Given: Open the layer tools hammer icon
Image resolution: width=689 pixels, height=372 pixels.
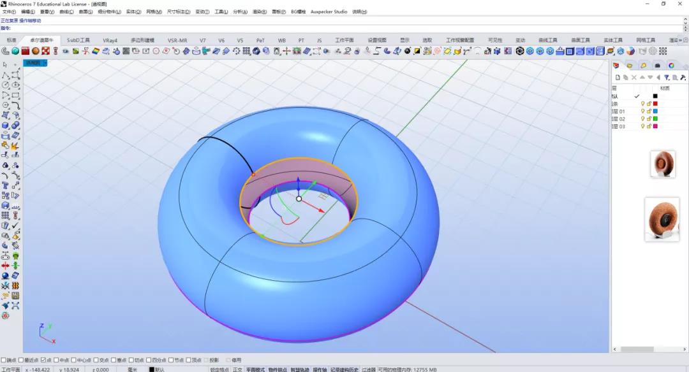Looking at the screenshot, I should pyautogui.click(x=683, y=78).
